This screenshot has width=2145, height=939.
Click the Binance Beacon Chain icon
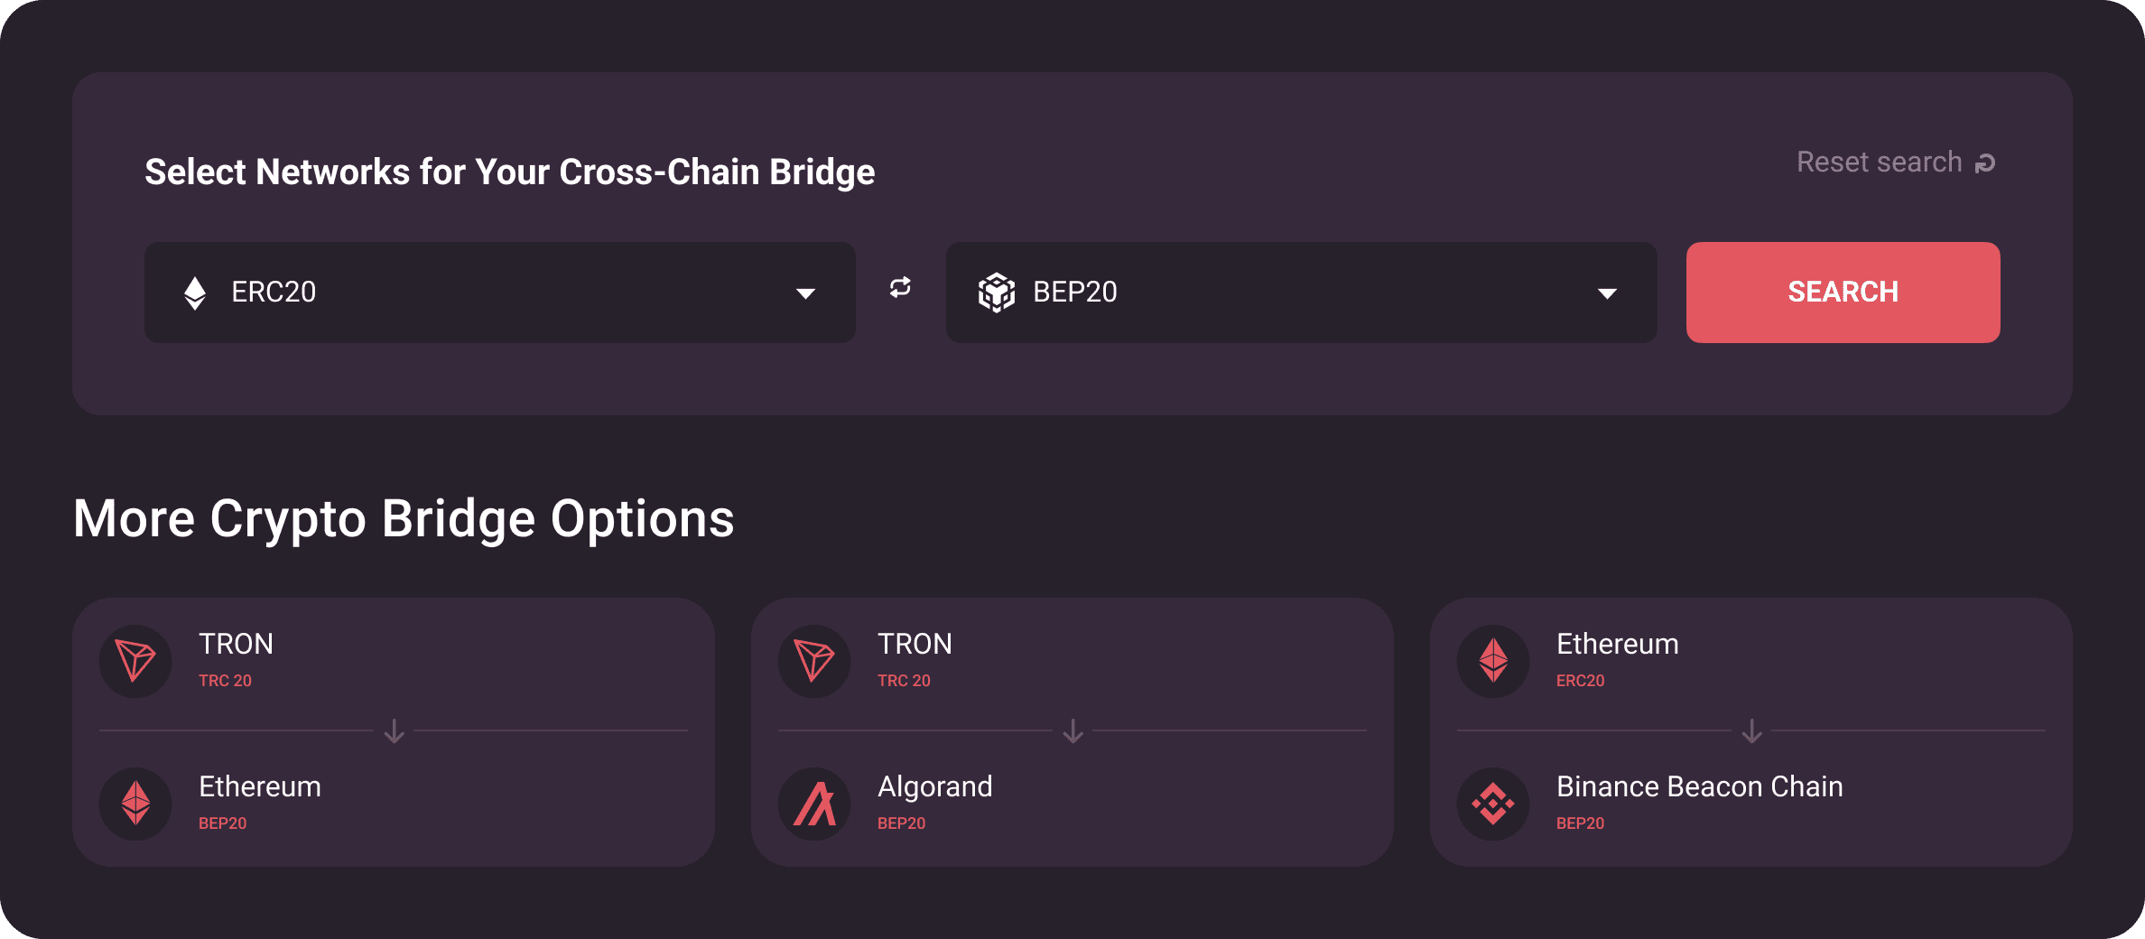[x=1493, y=804]
